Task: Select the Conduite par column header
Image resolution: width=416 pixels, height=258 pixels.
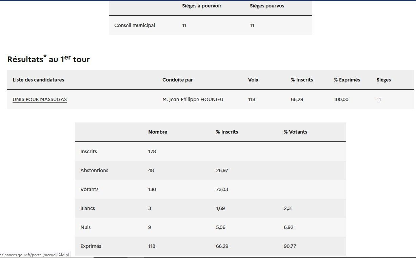Action: click(177, 80)
